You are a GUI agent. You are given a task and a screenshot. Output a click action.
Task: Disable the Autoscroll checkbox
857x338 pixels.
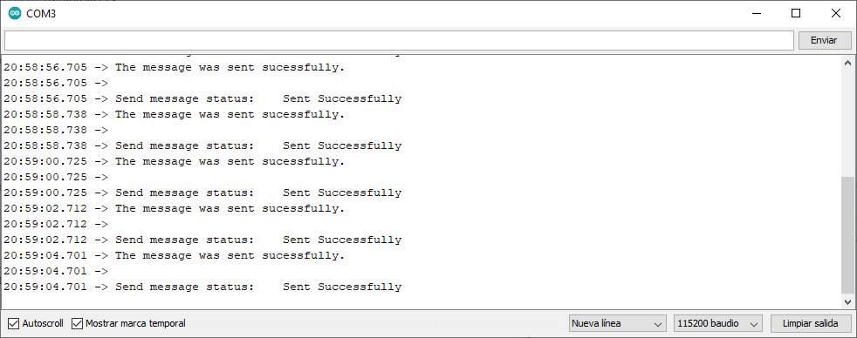(x=14, y=324)
